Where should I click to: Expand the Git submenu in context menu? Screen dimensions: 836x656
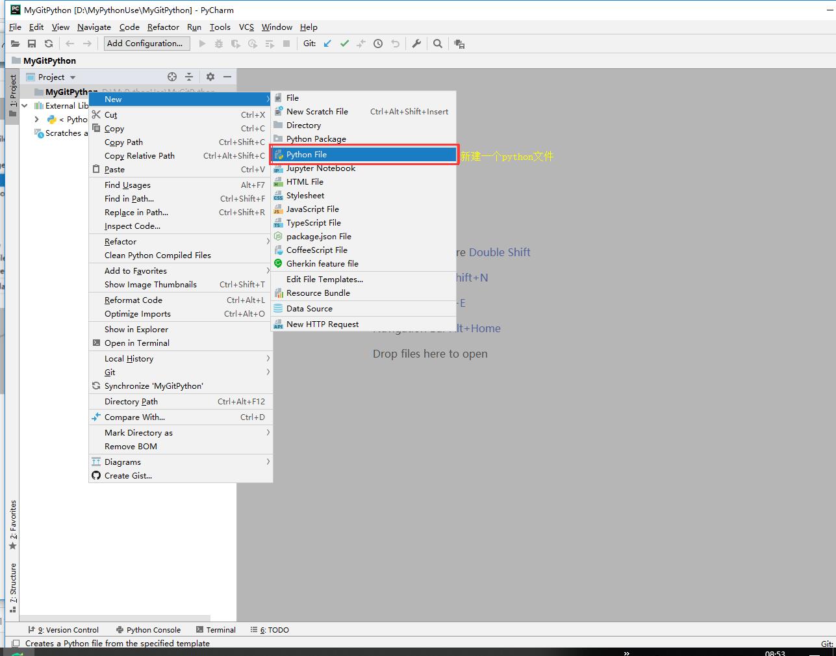click(268, 372)
